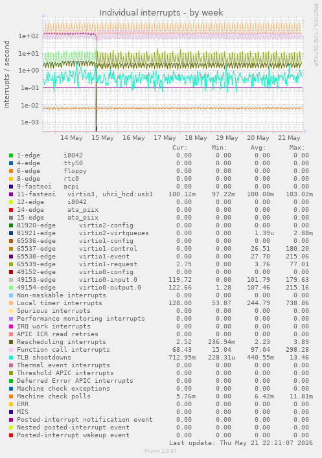Click the 15 May date label on x-axis
The width and height of the screenshot is (322, 458).
pos(102,138)
